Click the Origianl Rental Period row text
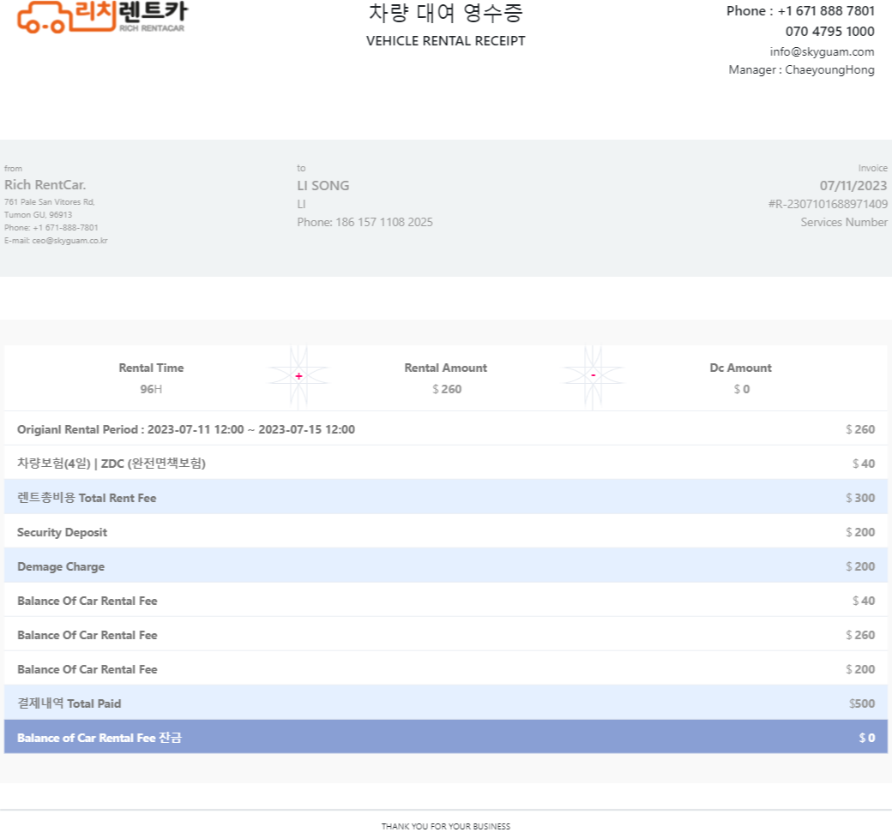892x832 pixels. pyautogui.click(x=186, y=429)
